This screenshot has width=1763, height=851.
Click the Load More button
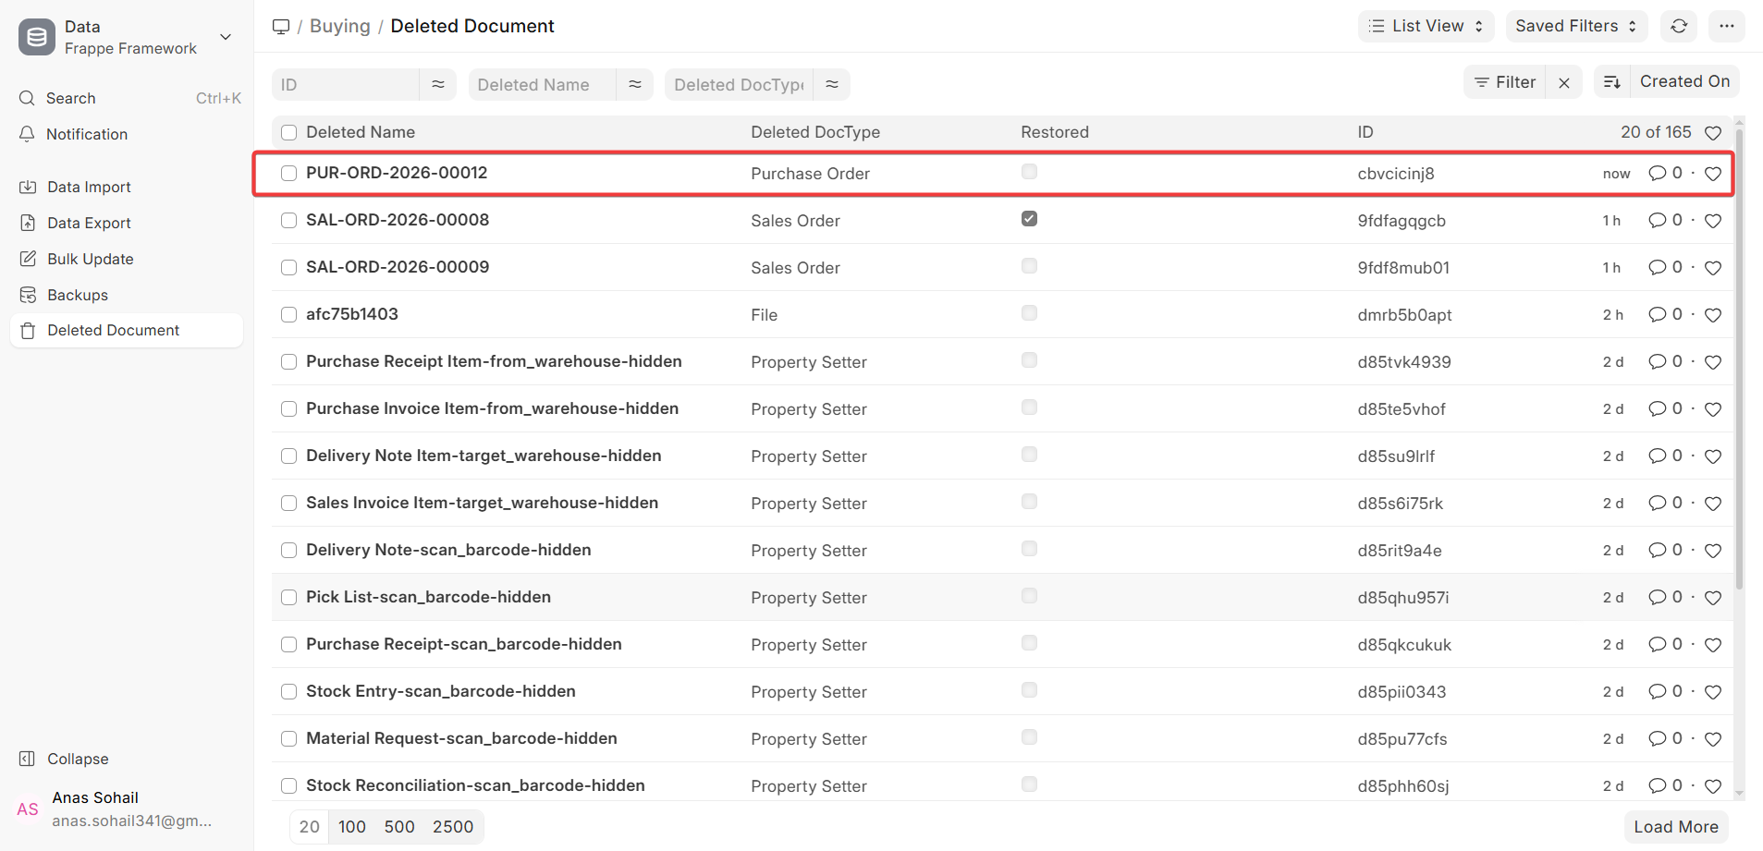tap(1675, 827)
